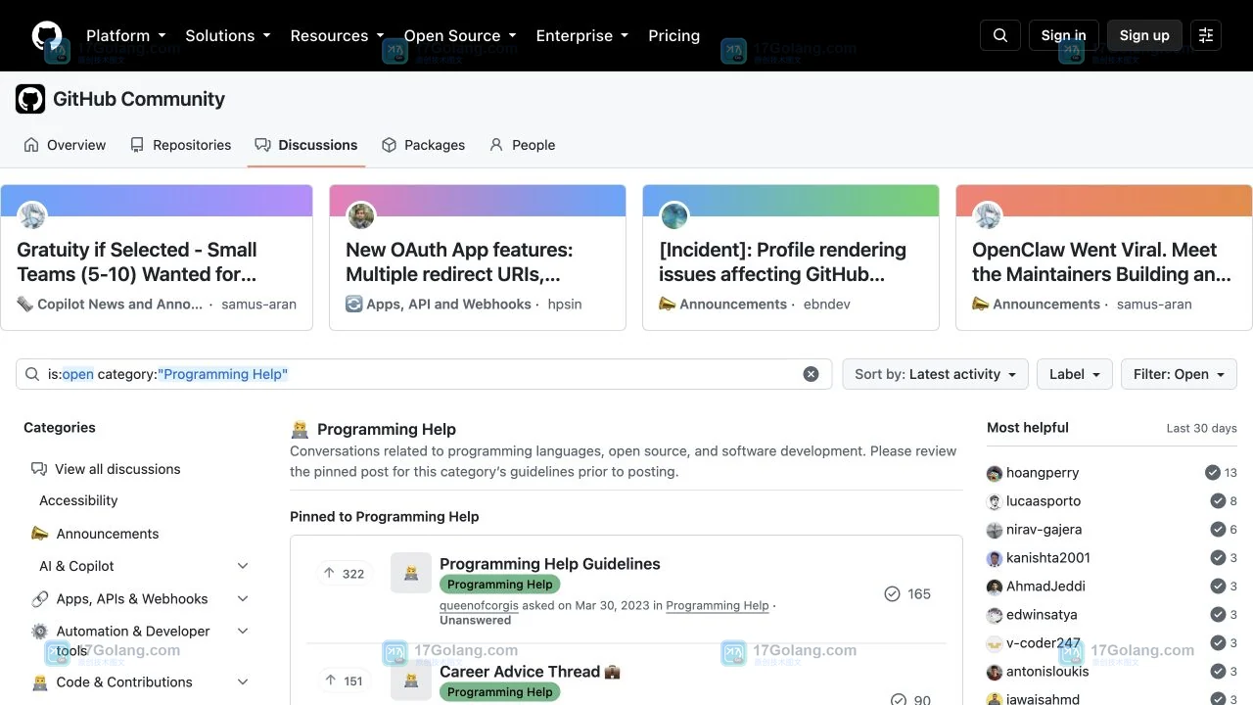Click the Sign up button
The width and height of the screenshot is (1253, 705).
tap(1144, 35)
